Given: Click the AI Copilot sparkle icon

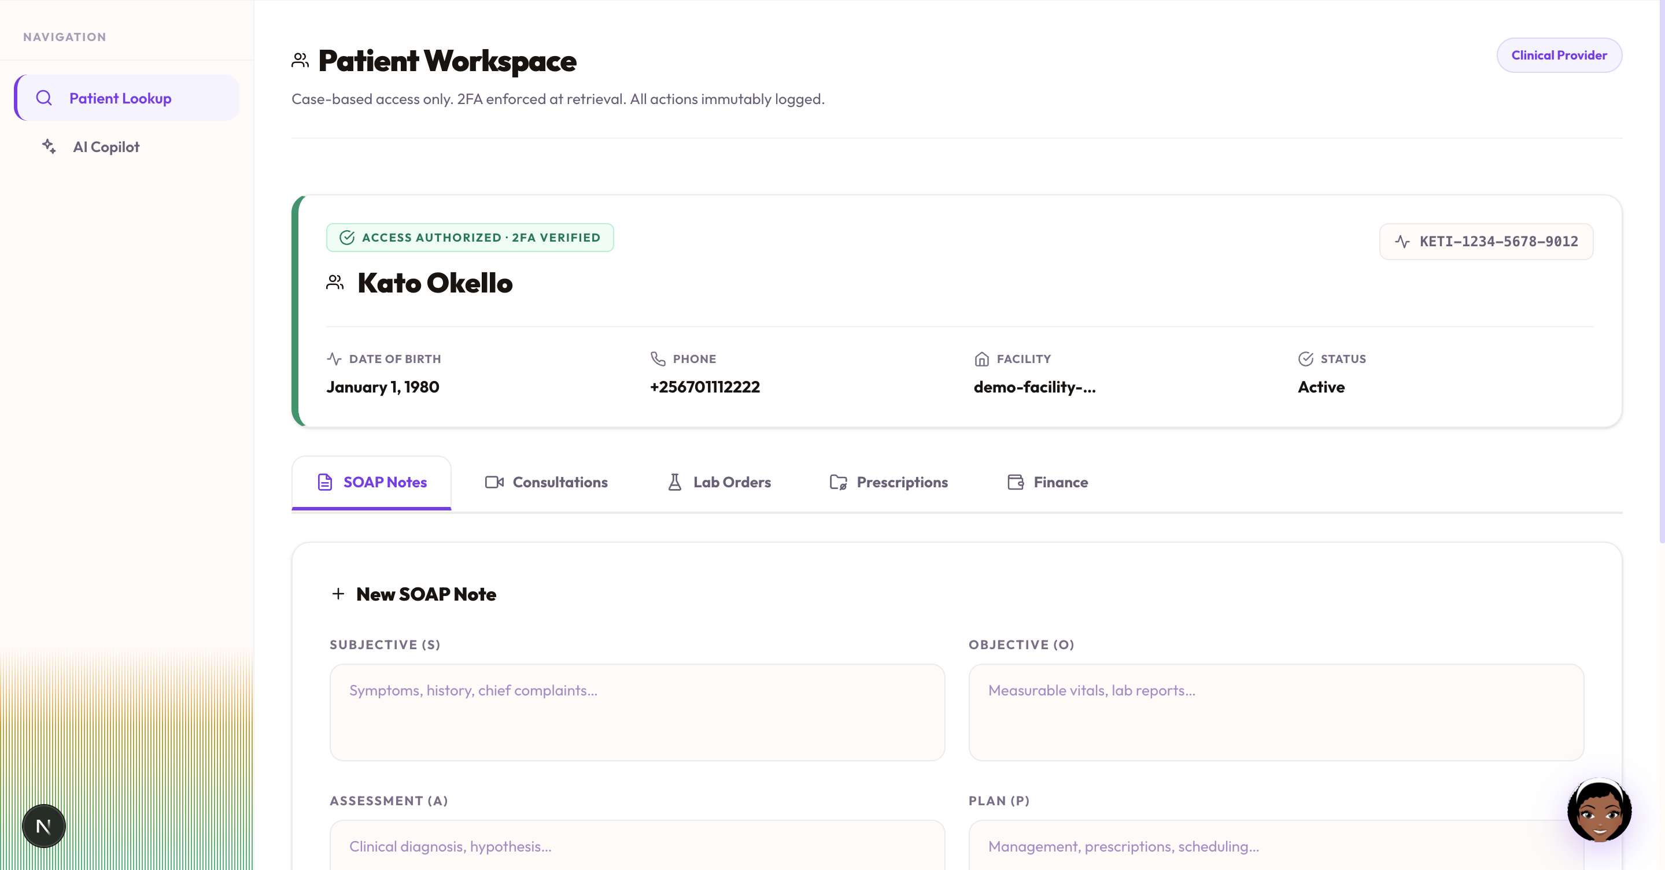Looking at the screenshot, I should pos(49,147).
